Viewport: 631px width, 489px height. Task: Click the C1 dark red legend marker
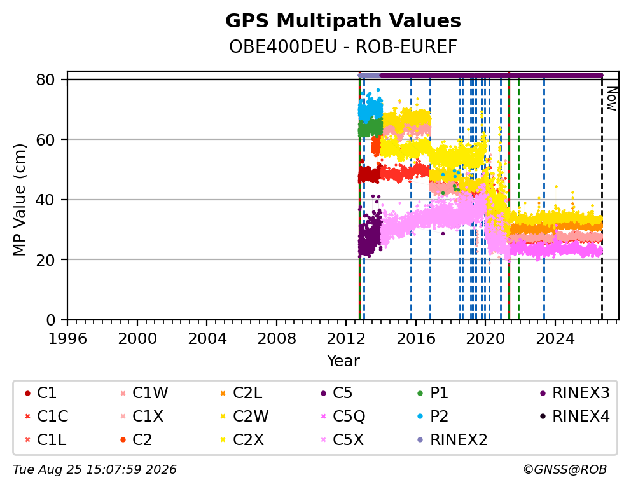[x=27, y=393]
